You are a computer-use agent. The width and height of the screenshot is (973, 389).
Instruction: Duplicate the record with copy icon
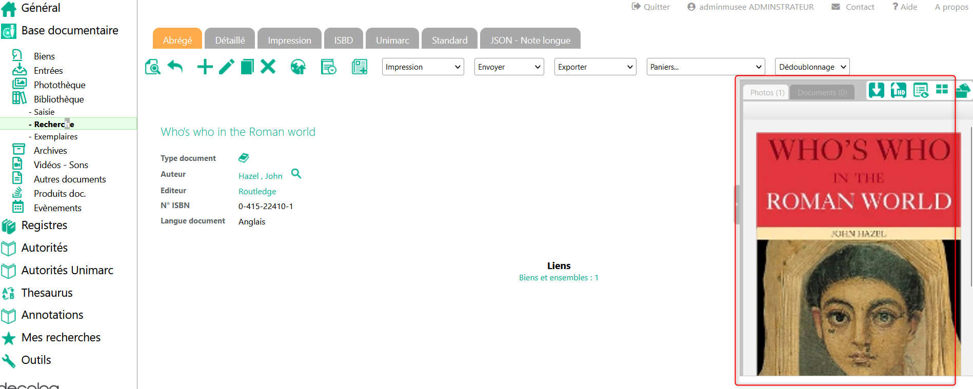point(247,67)
